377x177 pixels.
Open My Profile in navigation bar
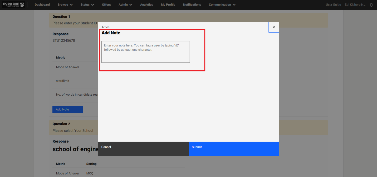click(x=168, y=5)
